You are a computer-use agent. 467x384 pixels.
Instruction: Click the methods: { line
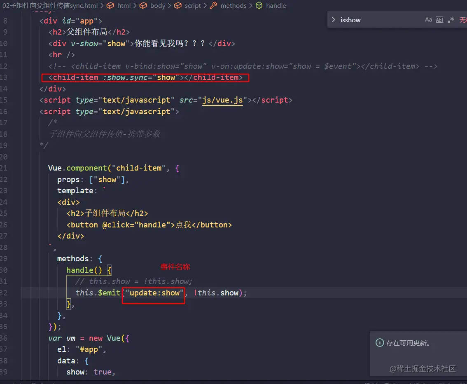[x=80, y=259]
